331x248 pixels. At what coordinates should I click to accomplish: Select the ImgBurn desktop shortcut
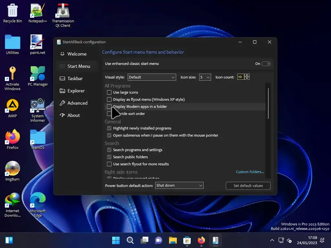(13, 171)
